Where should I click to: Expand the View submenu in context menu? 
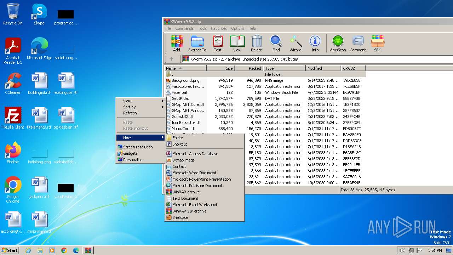pyautogui.click(x=141, y=101)
